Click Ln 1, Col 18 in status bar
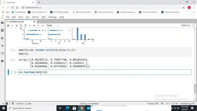197x111 pixels. click(x=172, y=104)
